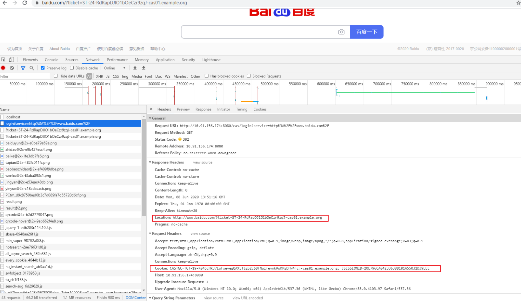Click view URL encoded link
This screenshot has height=301, width=521.
pyautogui.click(x=248, y=298)
